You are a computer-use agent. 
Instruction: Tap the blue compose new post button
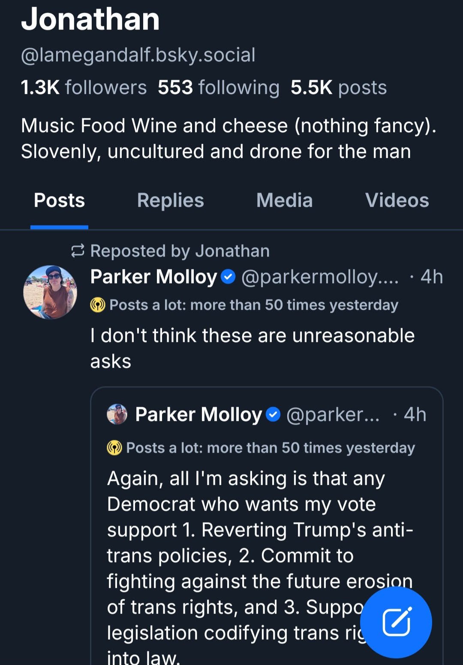[x=396, y=622]
